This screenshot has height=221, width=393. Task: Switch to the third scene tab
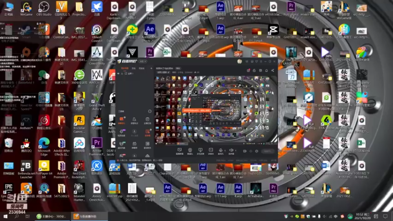(x=141, y=68)
